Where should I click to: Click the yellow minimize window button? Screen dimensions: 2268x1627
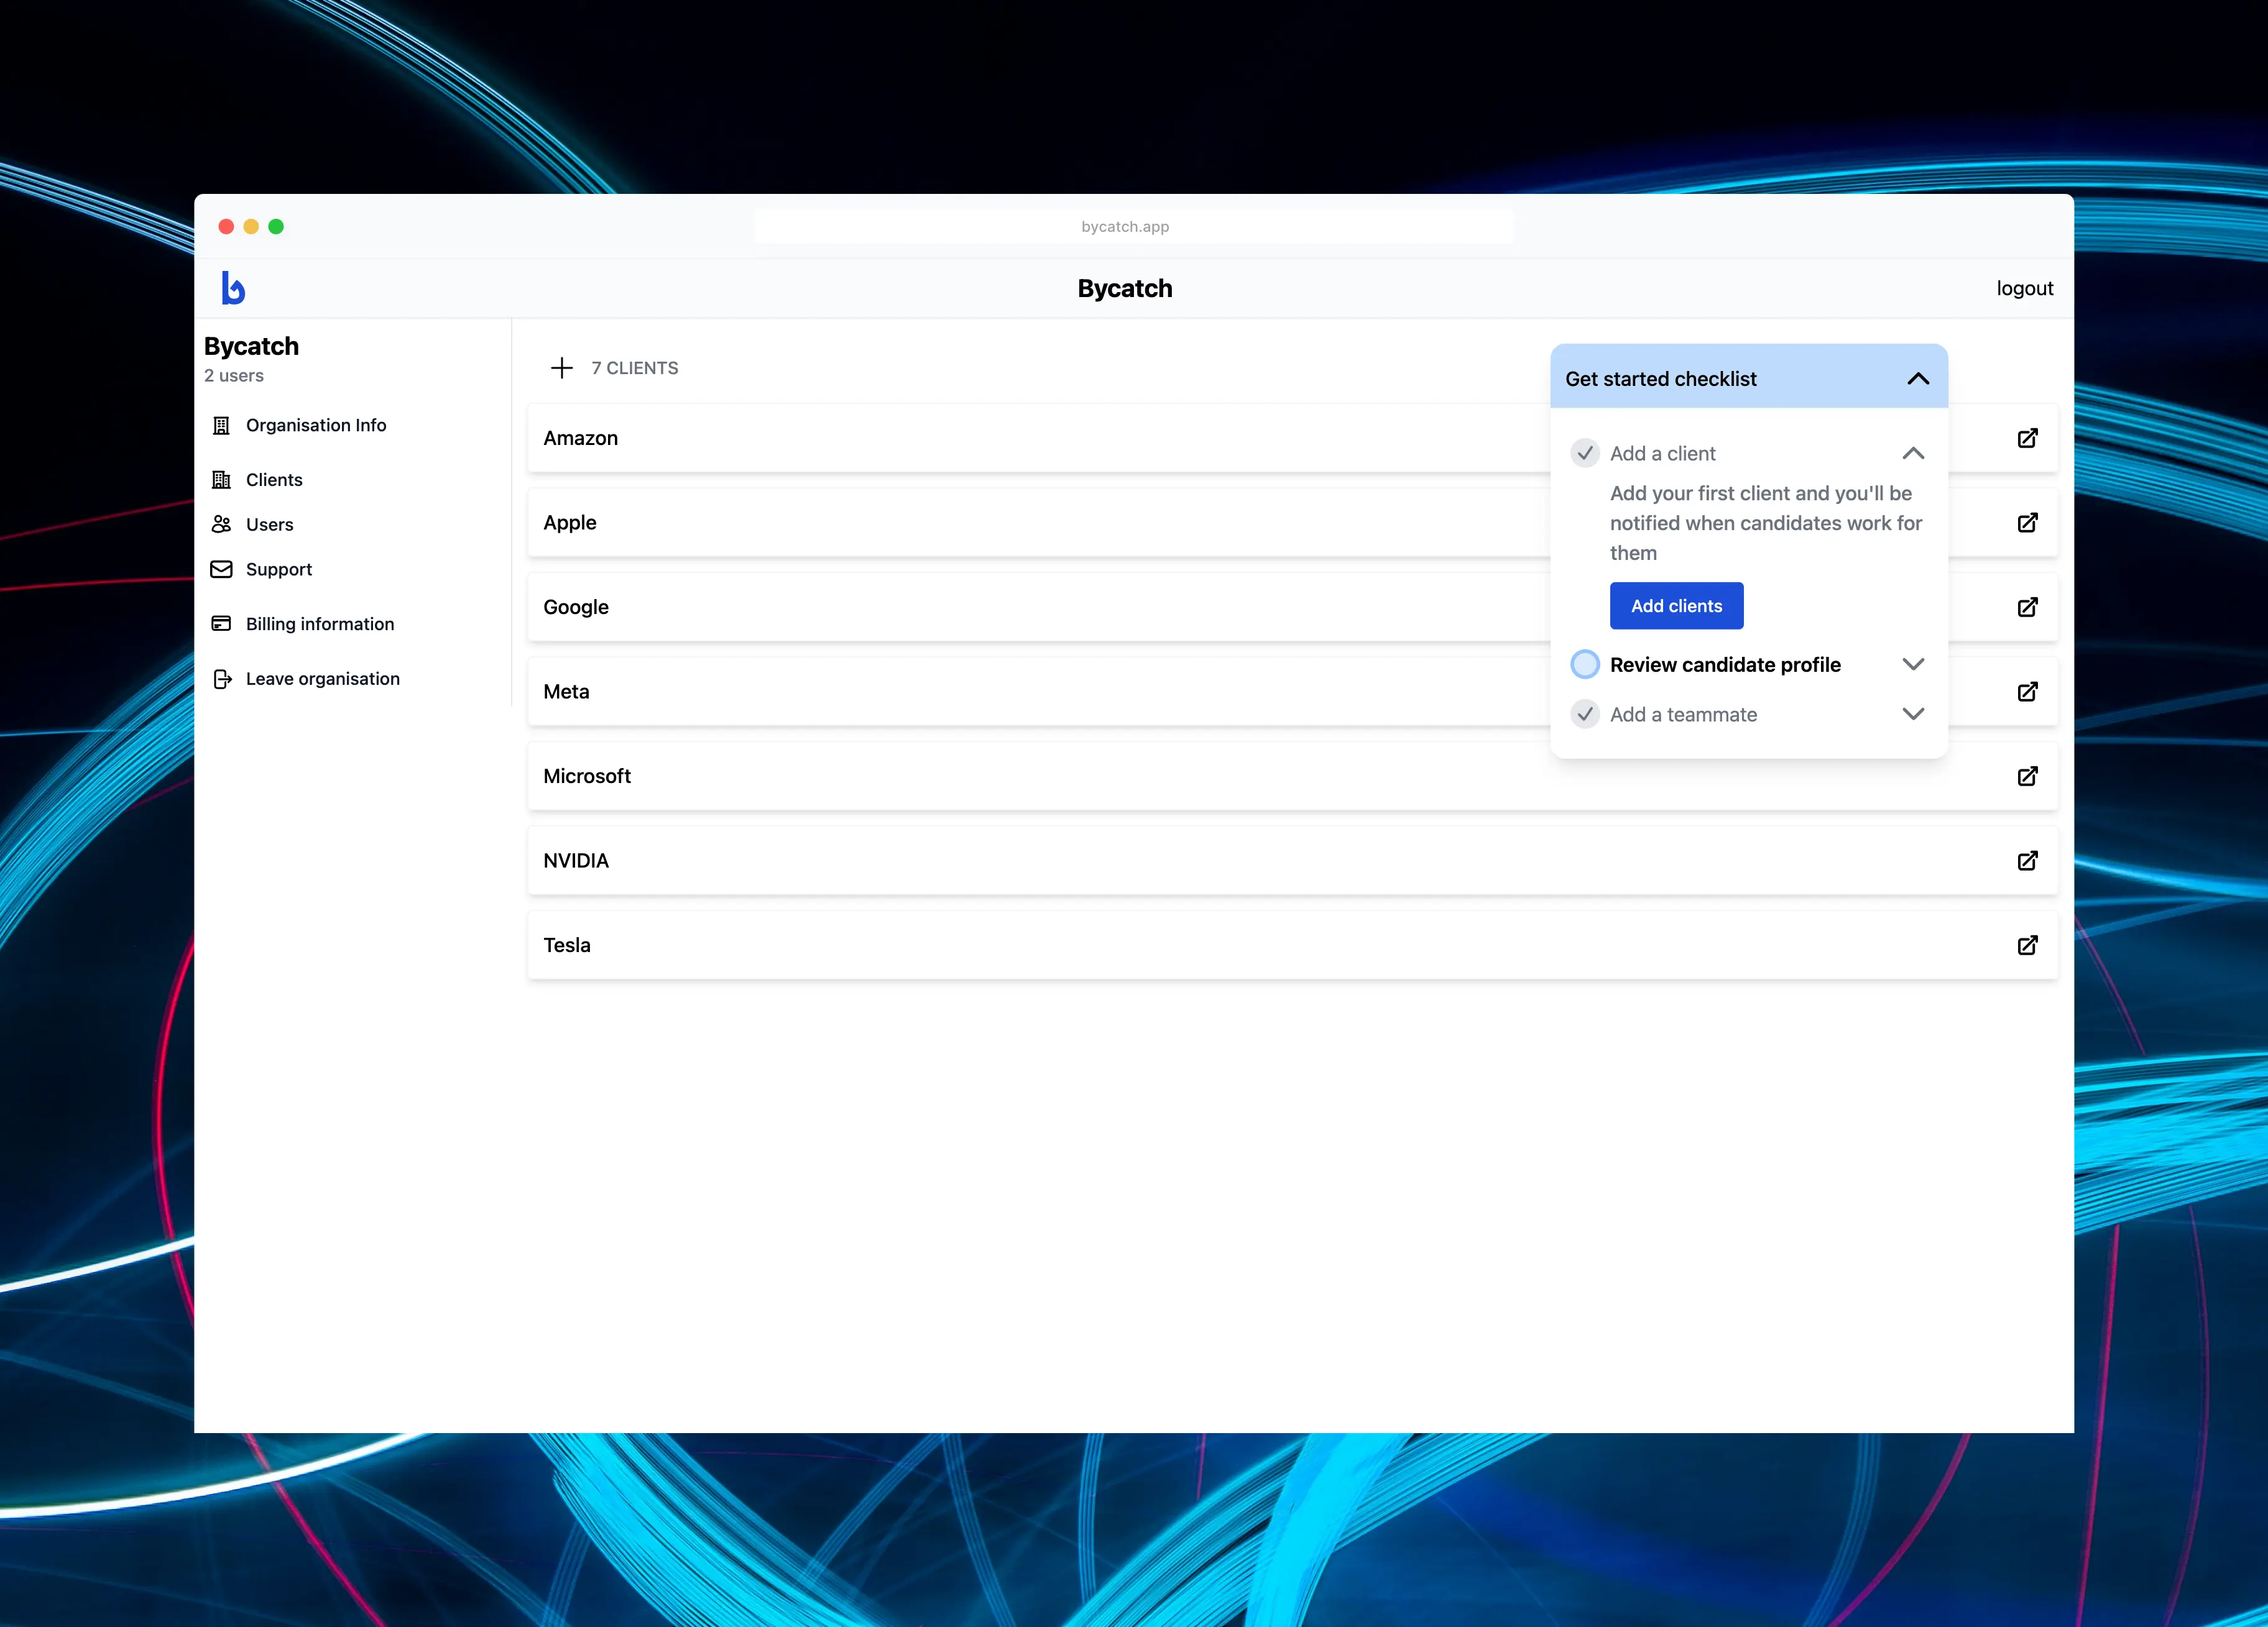pyautogui.click(x=251, y=227)
